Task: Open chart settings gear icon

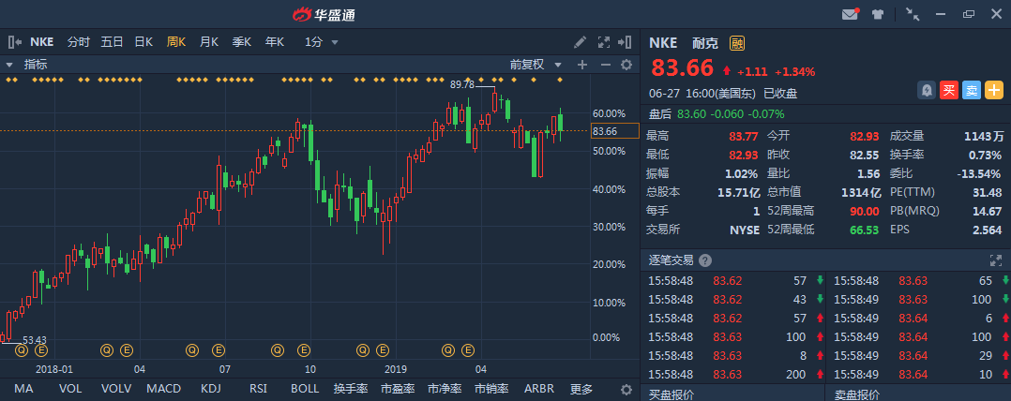Action: pyautogui.click(x=627, y=65)
